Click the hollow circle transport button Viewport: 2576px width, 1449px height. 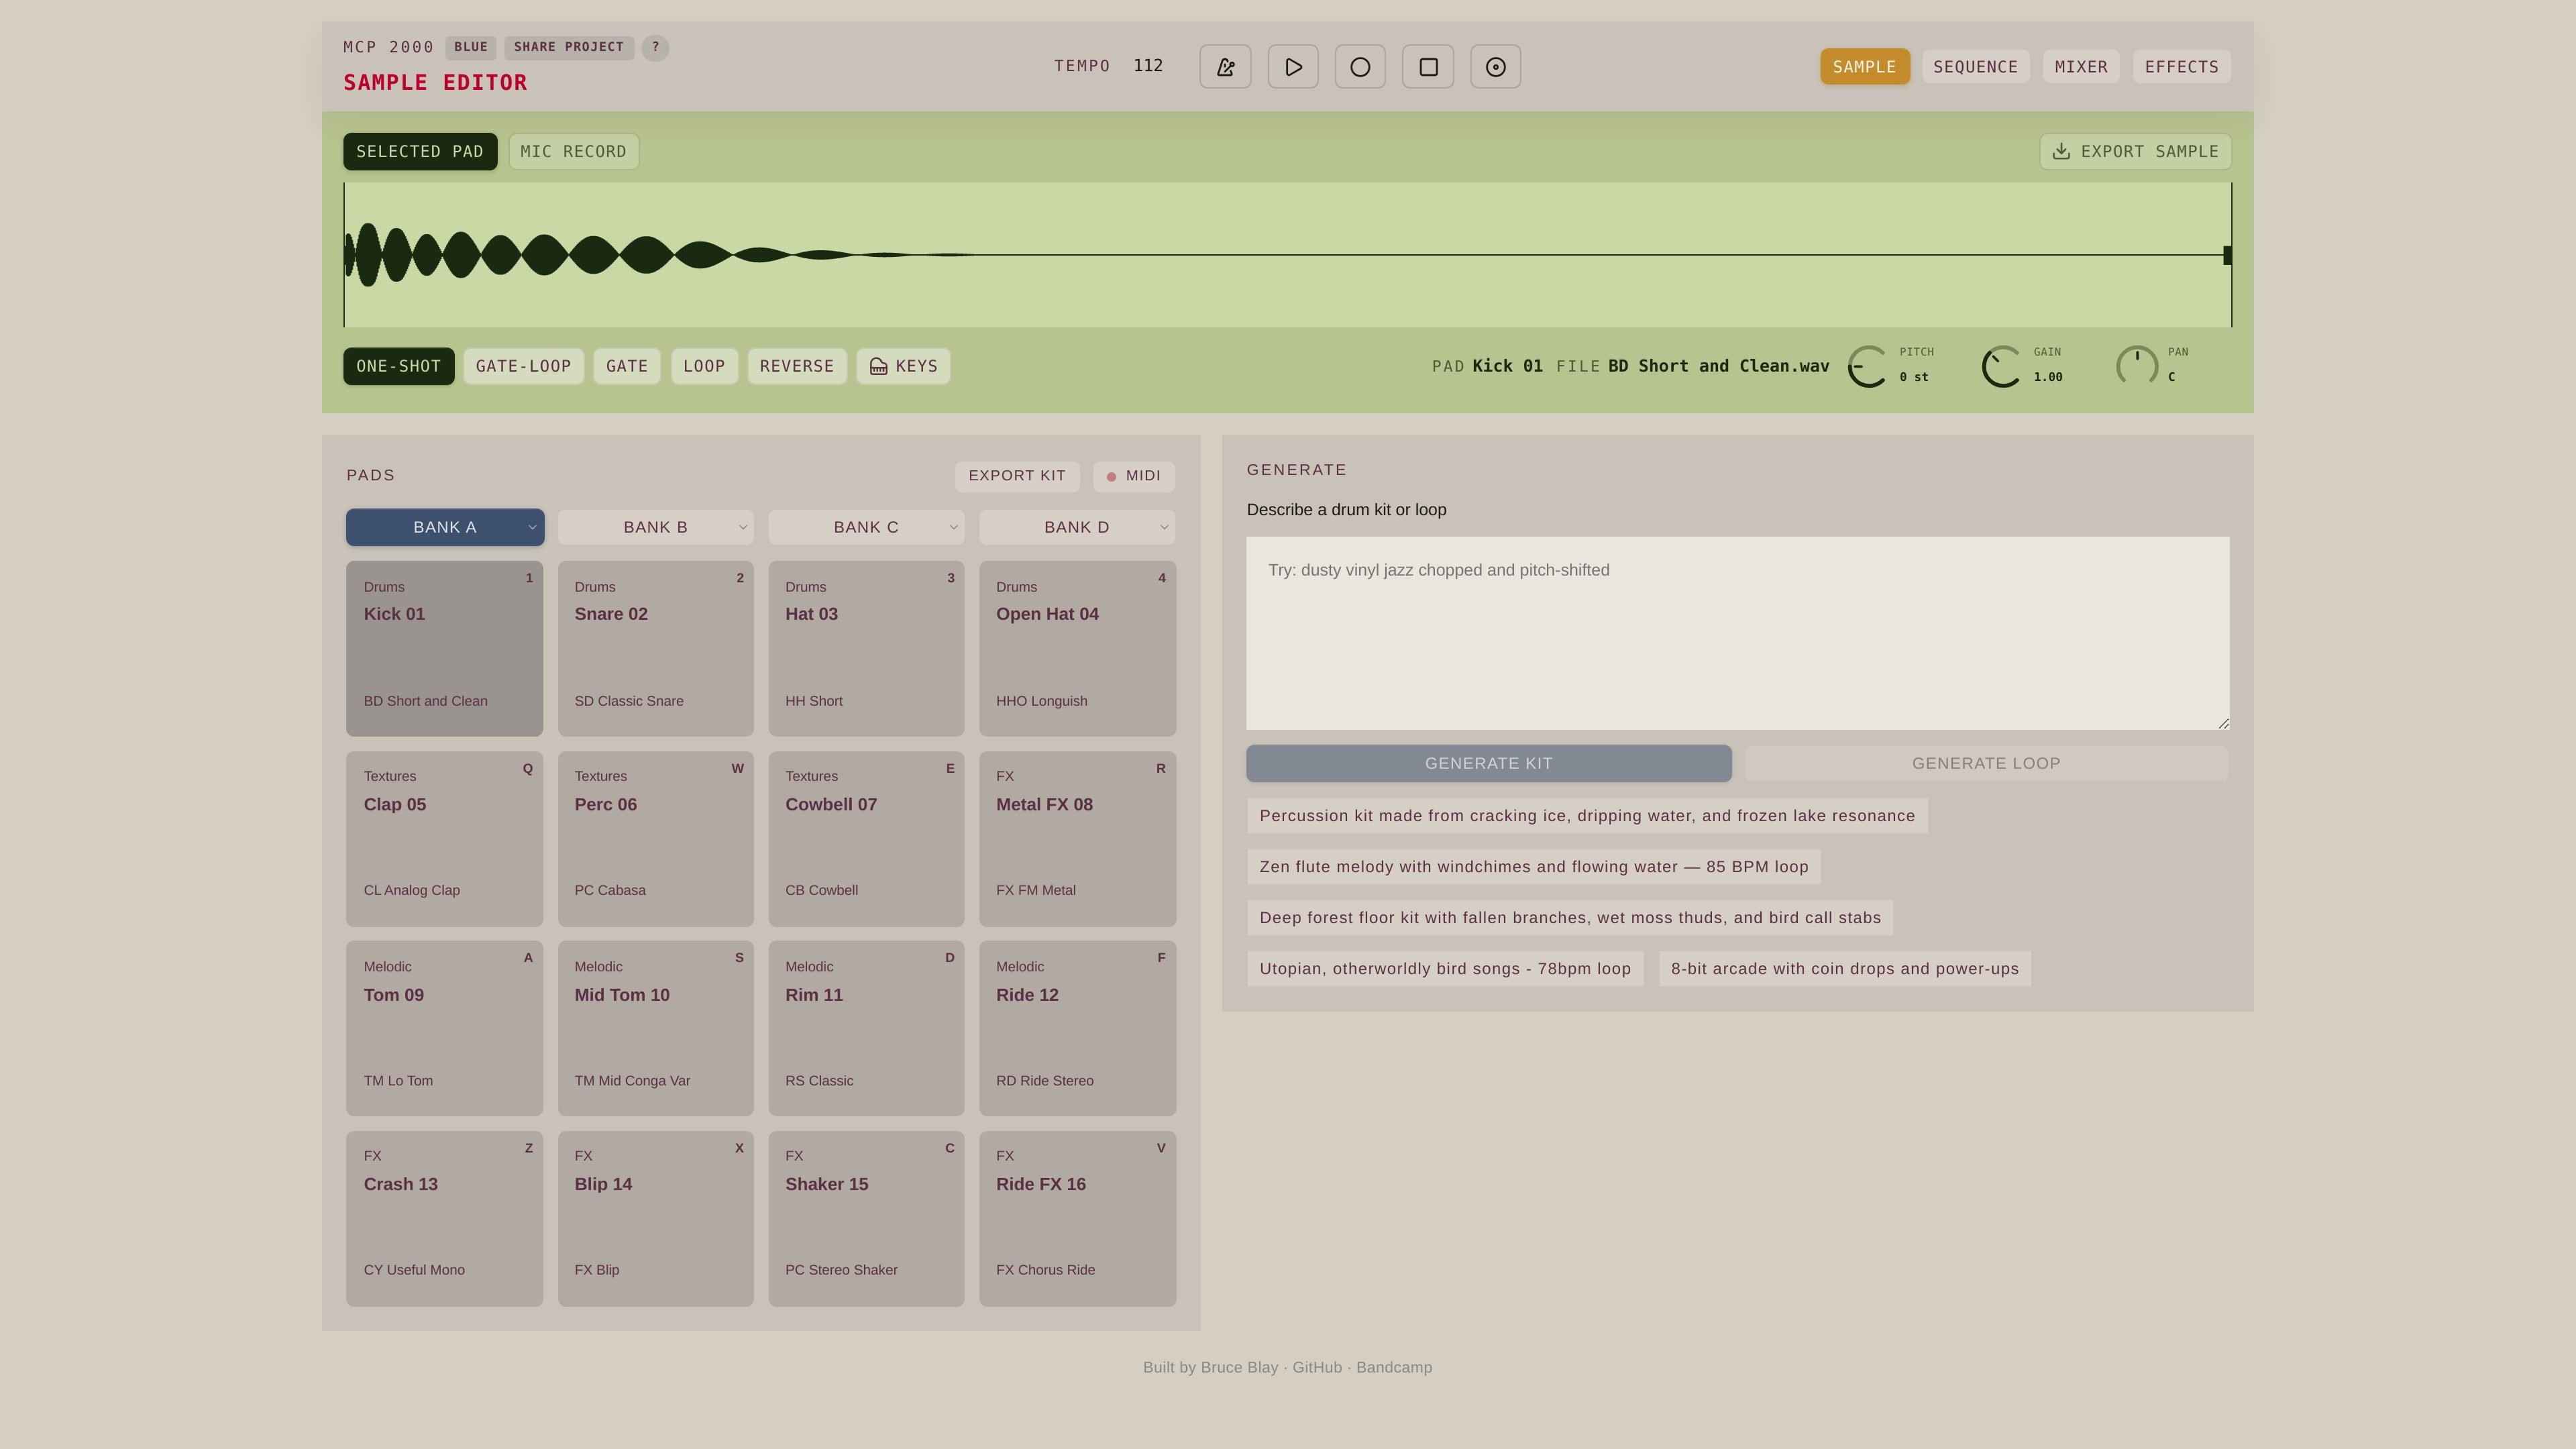point(1360,67)
